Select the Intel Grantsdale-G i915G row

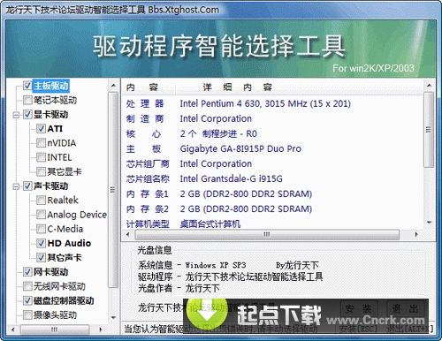[x=272, y=178]
